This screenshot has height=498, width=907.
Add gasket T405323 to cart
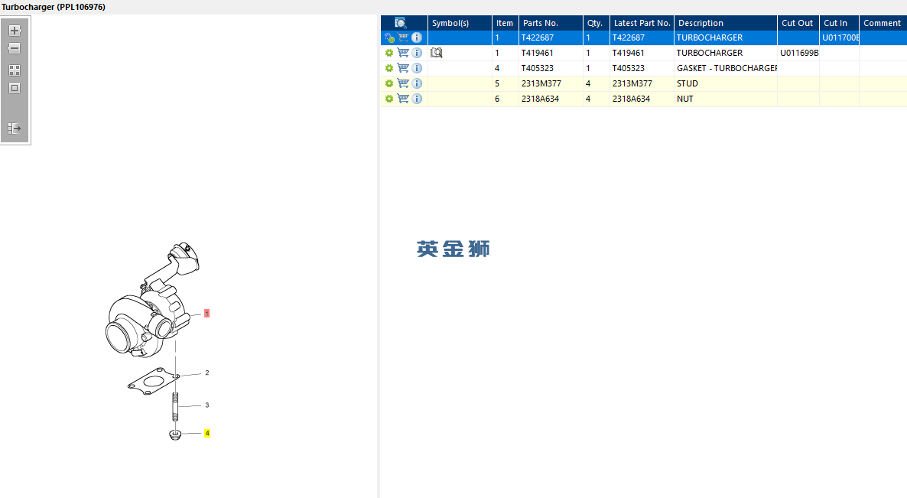[x=403, y=68]
